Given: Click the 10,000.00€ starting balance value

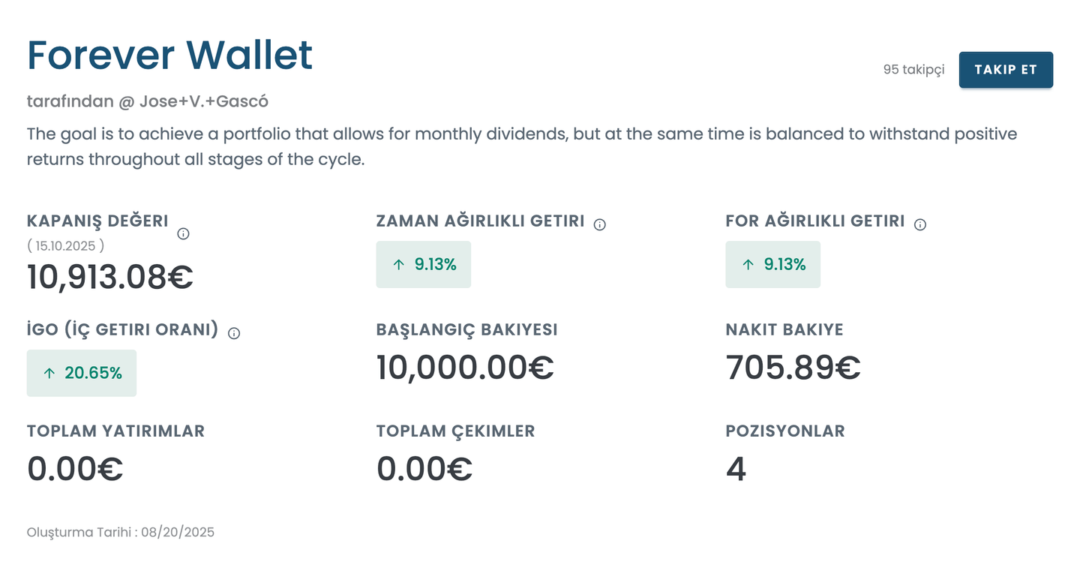Looking at the screenshot, I should 465,367.
